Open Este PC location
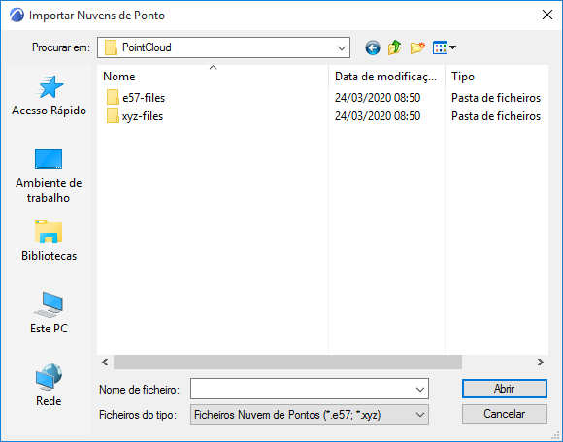 [49, 313]
